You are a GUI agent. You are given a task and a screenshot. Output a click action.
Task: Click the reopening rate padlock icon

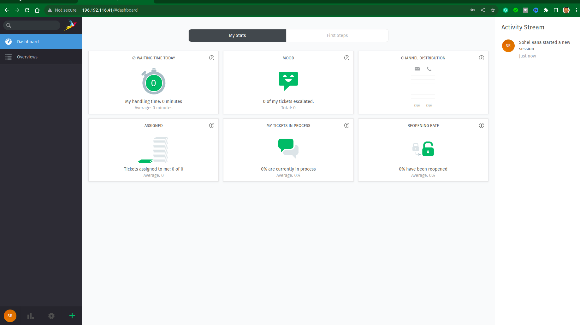(423, 149)
